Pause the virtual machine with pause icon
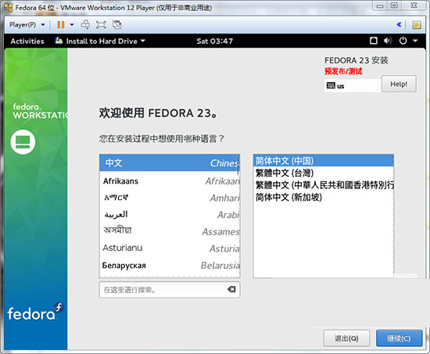The width and height of the screenshot is (430, 354). (61, 25)
